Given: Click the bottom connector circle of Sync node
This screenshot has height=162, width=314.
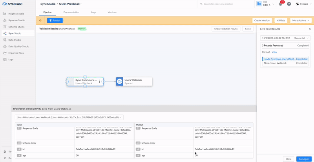Looking at the screenshot, I should (85, 86).
